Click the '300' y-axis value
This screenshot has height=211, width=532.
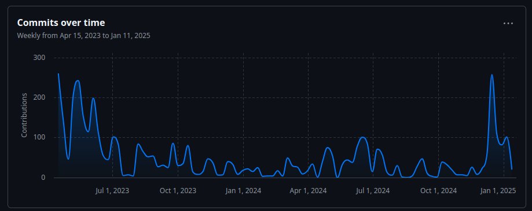point(39,58)
